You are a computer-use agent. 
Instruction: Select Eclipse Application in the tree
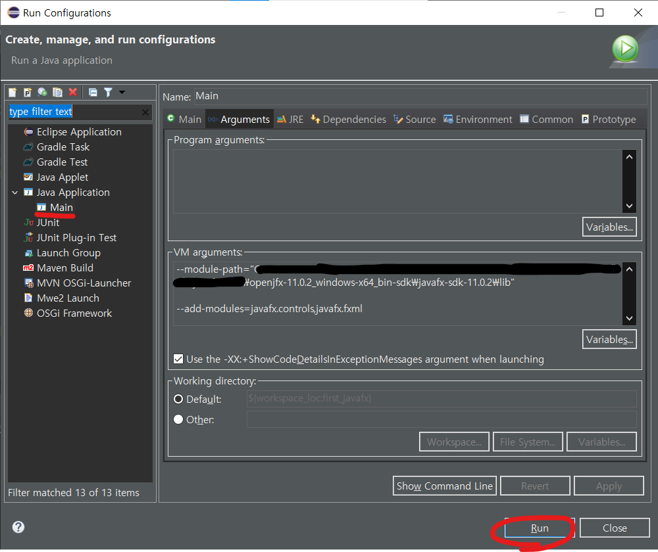(79, 132)
